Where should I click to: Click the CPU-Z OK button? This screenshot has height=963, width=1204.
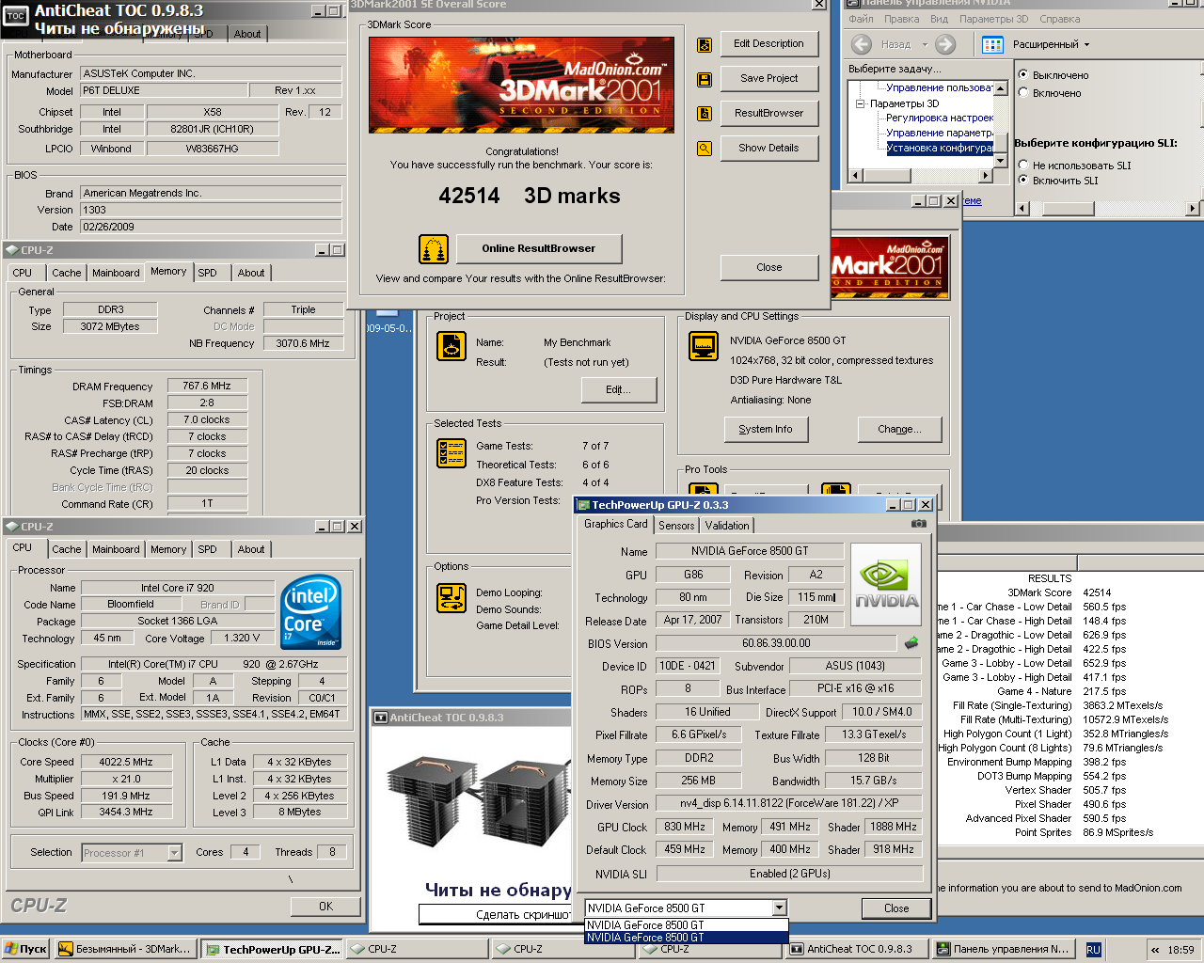point(325,907)
